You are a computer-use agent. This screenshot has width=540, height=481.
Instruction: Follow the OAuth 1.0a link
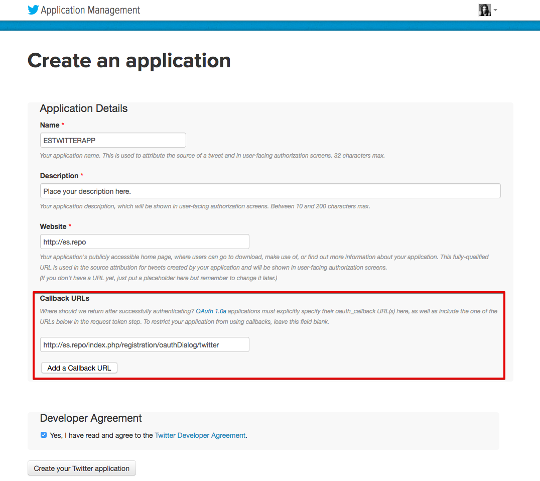[211, 311]
